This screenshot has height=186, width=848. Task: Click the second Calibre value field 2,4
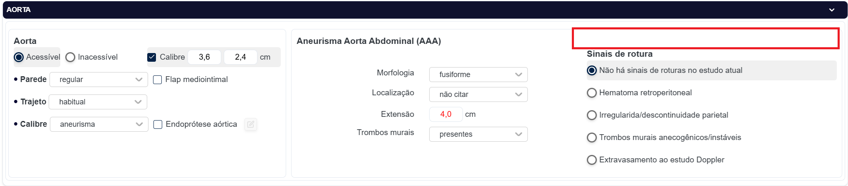(x=240, y=57)
